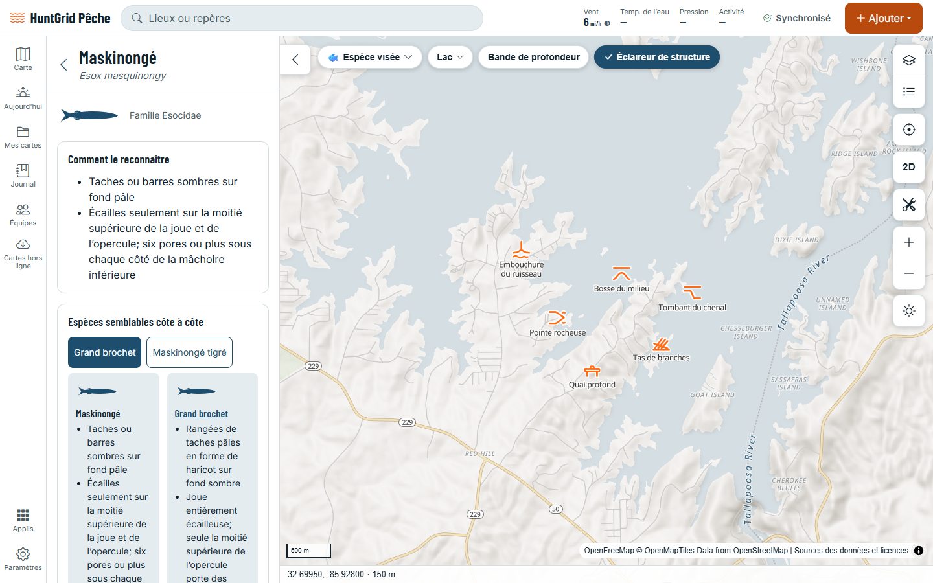Switch the map 2D view mode
The image size is (933, 583).
909,167
